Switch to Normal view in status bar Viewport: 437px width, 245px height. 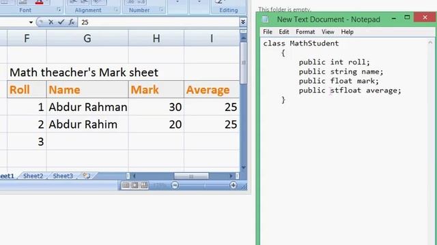point(126,185)
